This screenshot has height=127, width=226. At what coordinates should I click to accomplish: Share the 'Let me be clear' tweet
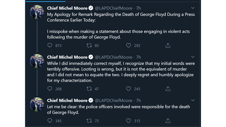[168, 121]
